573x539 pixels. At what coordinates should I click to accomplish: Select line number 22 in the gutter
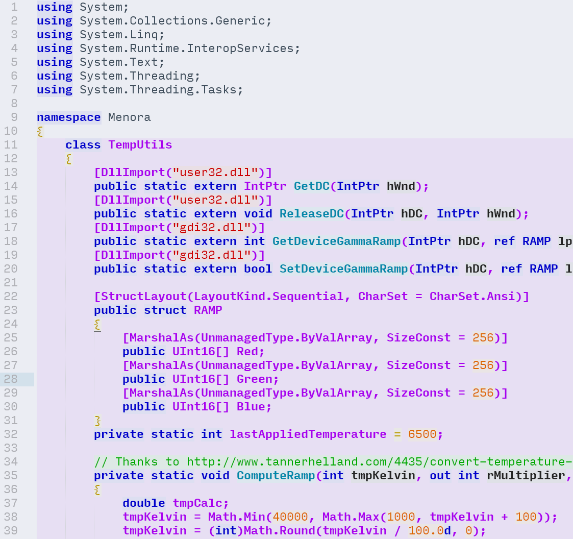click(11, 297)
